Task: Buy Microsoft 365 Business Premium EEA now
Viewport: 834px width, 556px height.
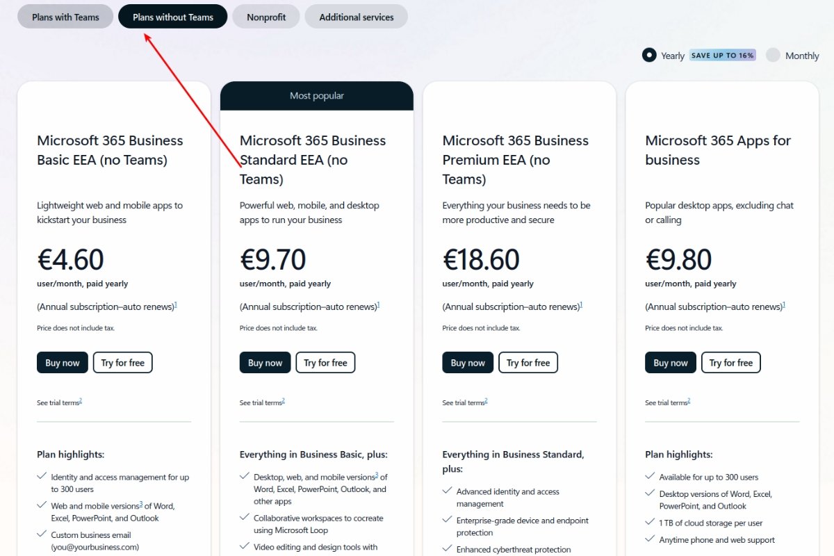Action: coord(468,362)
